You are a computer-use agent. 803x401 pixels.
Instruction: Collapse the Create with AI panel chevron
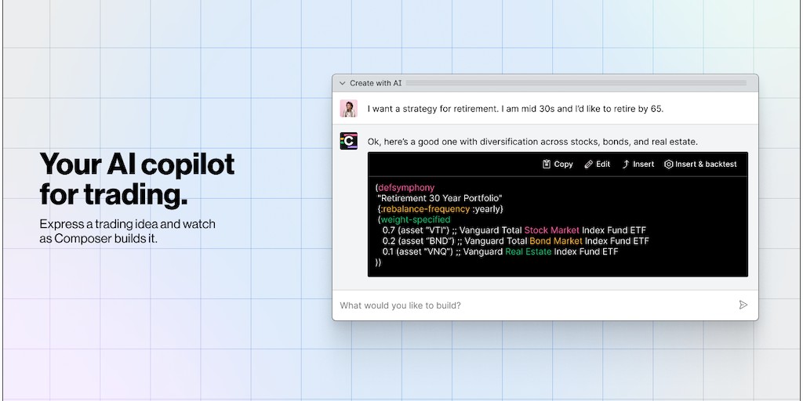342,83
